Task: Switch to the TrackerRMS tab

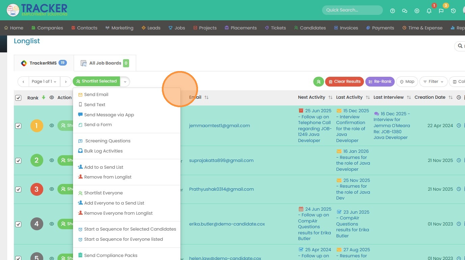Action: tap(44, 63)
